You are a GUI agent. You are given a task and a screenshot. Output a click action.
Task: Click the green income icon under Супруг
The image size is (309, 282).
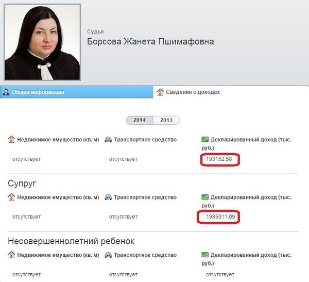205,197
